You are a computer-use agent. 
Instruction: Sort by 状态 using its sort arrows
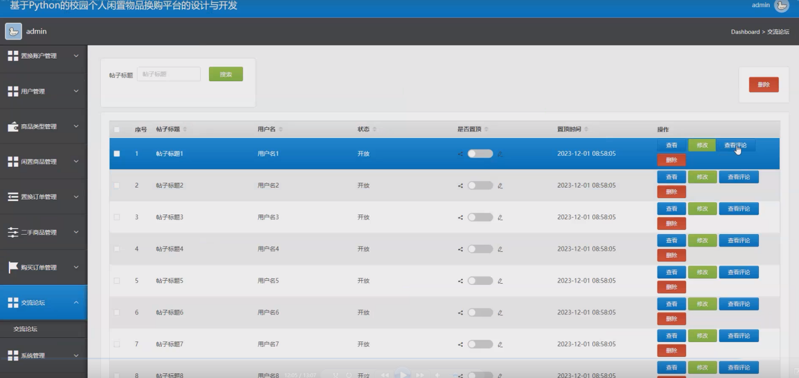[374, 129]
